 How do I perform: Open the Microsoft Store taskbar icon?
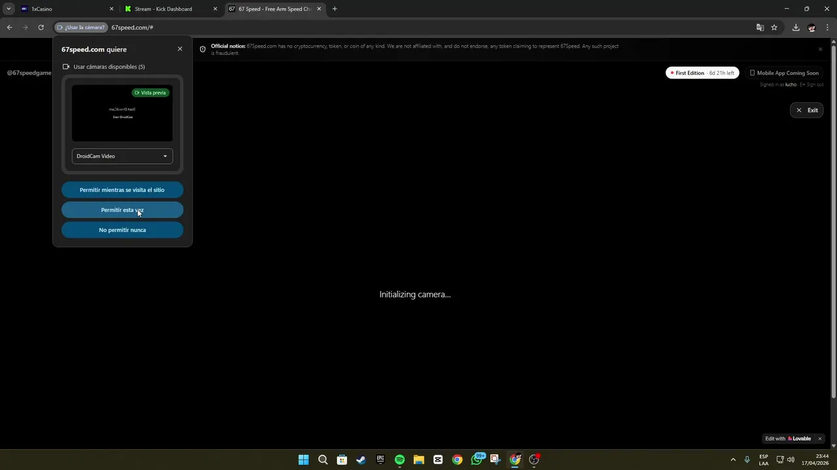342,460
